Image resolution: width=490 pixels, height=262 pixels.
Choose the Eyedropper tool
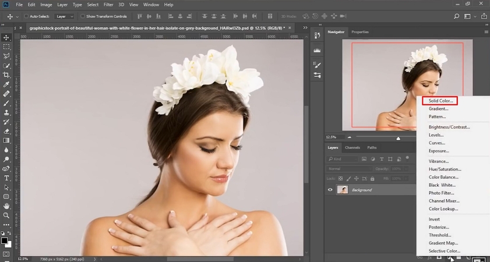pyautogui.click(x=6, y=84)
